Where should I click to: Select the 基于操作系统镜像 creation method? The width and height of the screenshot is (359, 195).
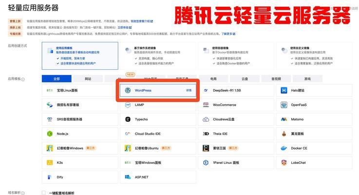coord(158,56)
